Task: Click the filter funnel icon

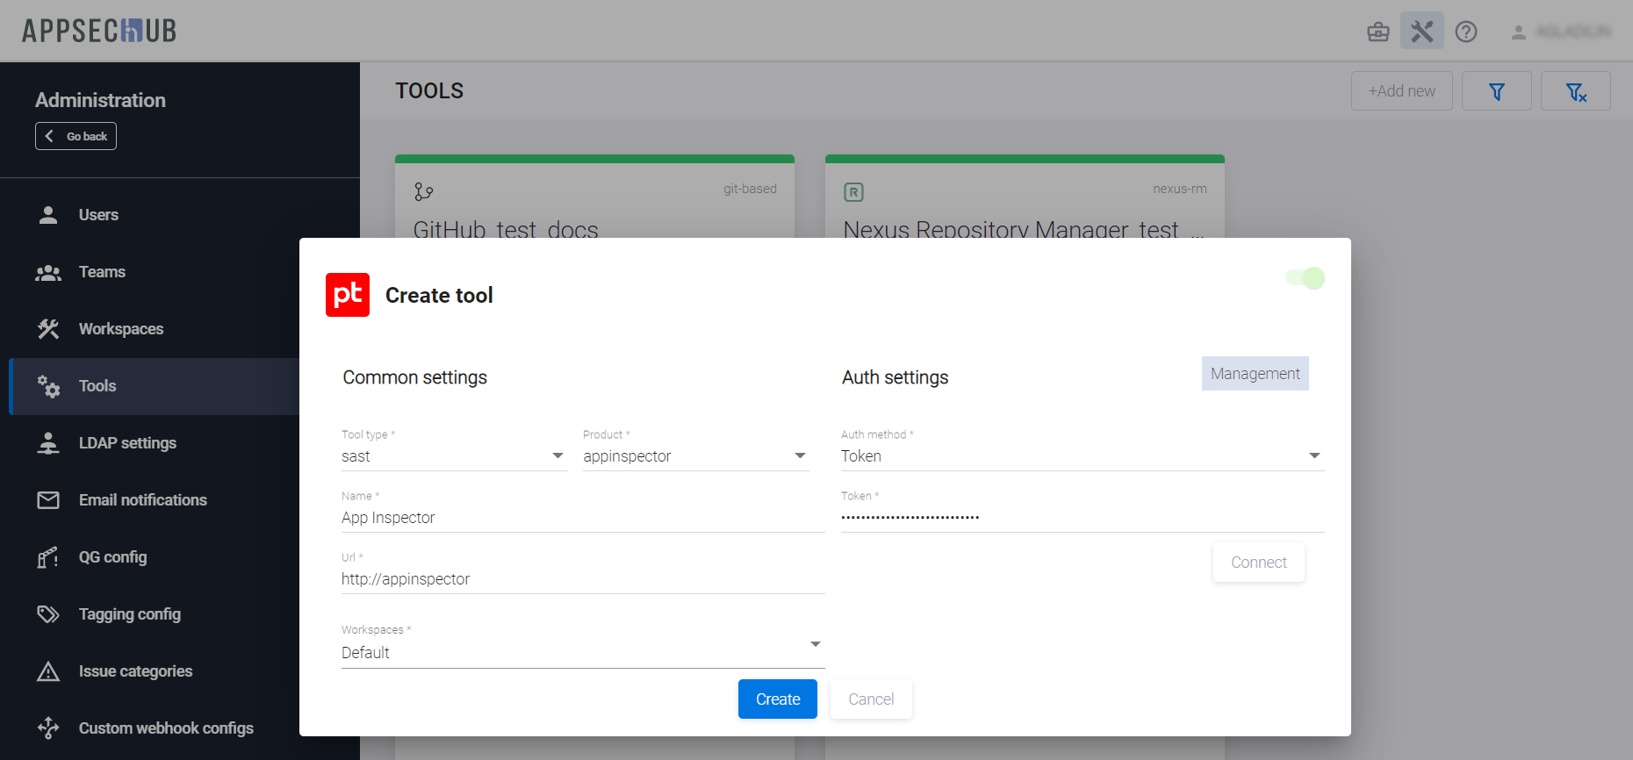Action: pos(1496,91)
